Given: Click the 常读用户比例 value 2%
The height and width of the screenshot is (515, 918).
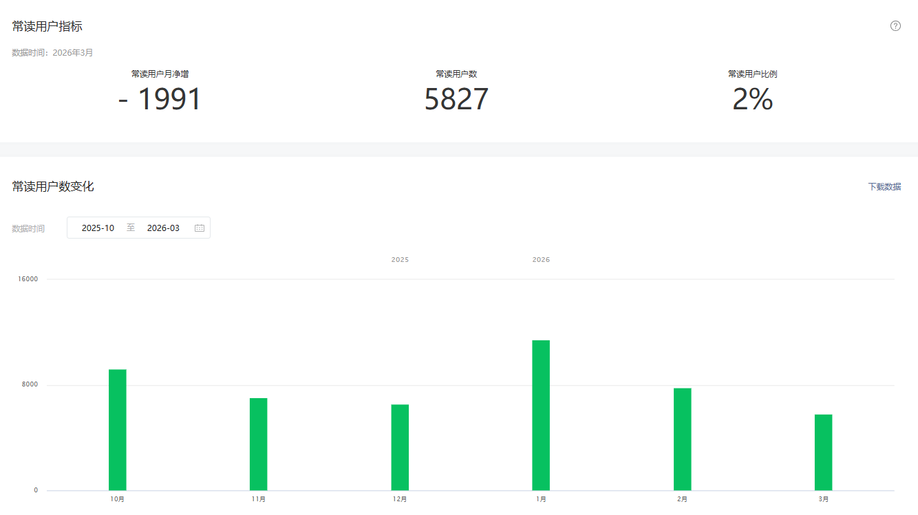Looking at the screenshot, I should tap(753, 100).
